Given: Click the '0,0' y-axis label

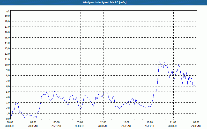Looking at the screenshot, I should click(8, 119).
